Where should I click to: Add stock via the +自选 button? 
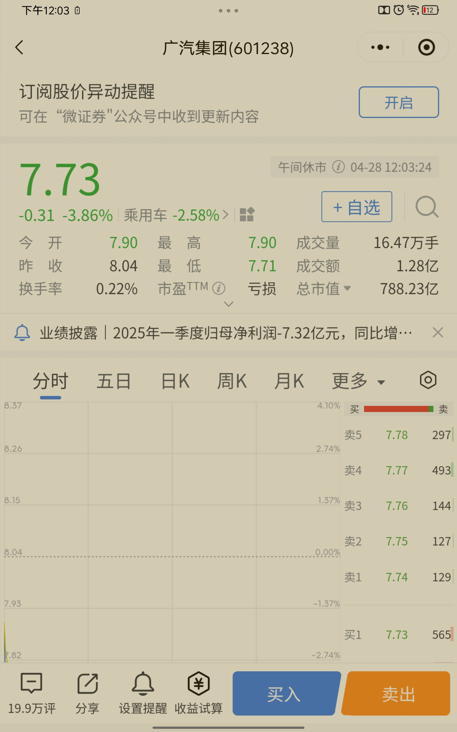point(357,207)
